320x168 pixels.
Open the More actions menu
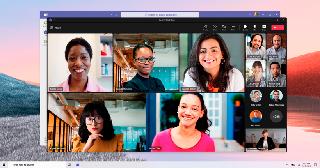233,27
